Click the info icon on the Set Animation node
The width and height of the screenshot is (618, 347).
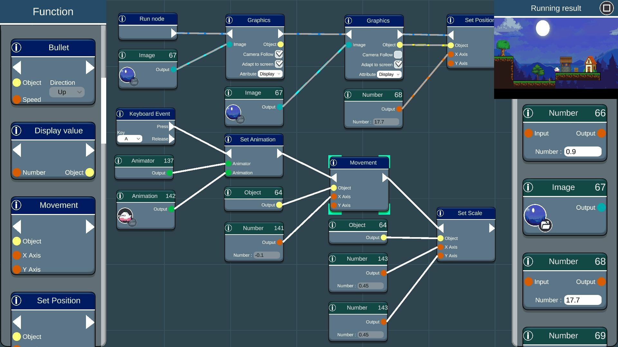[229, 139]
